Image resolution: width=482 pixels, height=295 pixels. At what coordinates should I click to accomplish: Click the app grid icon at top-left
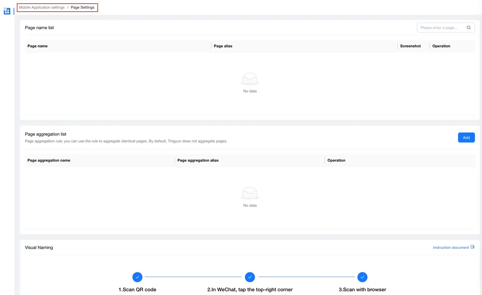tap(7, 11)
